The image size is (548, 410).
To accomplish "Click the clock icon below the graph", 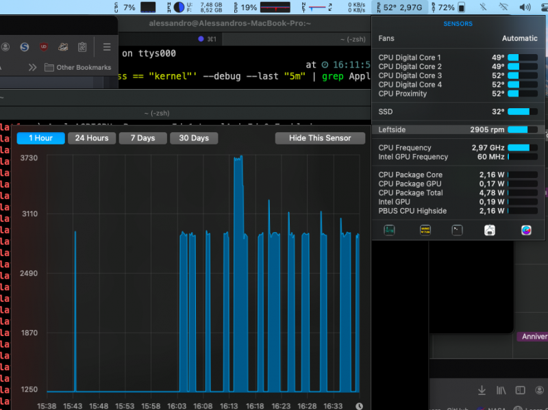I will coord(360,406).
